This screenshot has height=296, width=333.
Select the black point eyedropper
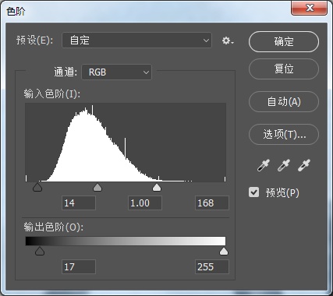264,165
